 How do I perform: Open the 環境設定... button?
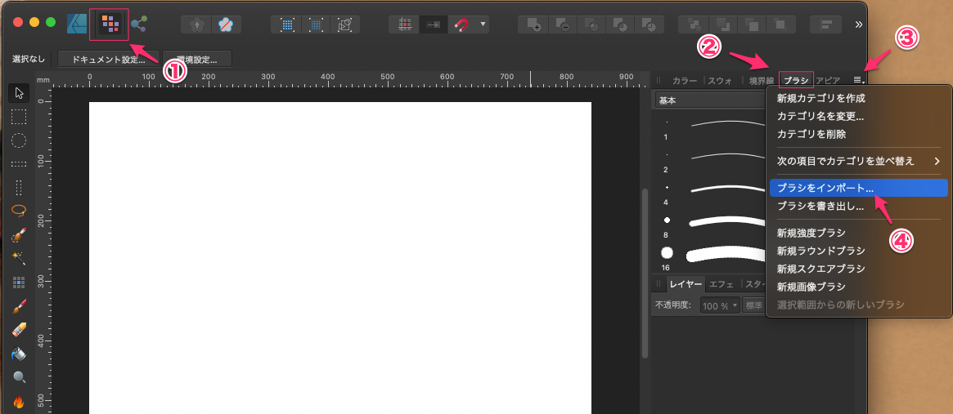[x=196, y=59]
